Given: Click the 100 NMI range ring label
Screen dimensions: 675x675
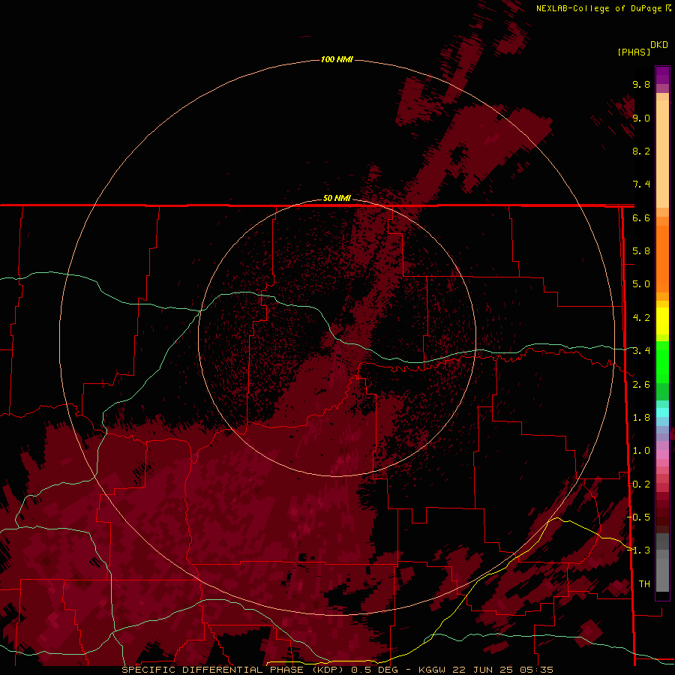Looking at the screenshot, I should click(x=337, y=59).
